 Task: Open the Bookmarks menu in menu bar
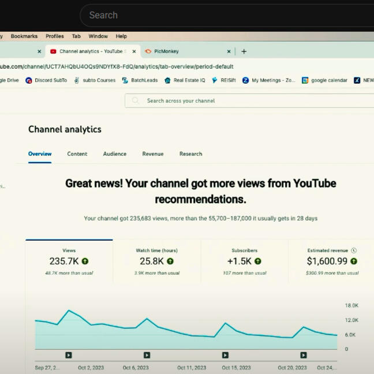click(24, 36)
